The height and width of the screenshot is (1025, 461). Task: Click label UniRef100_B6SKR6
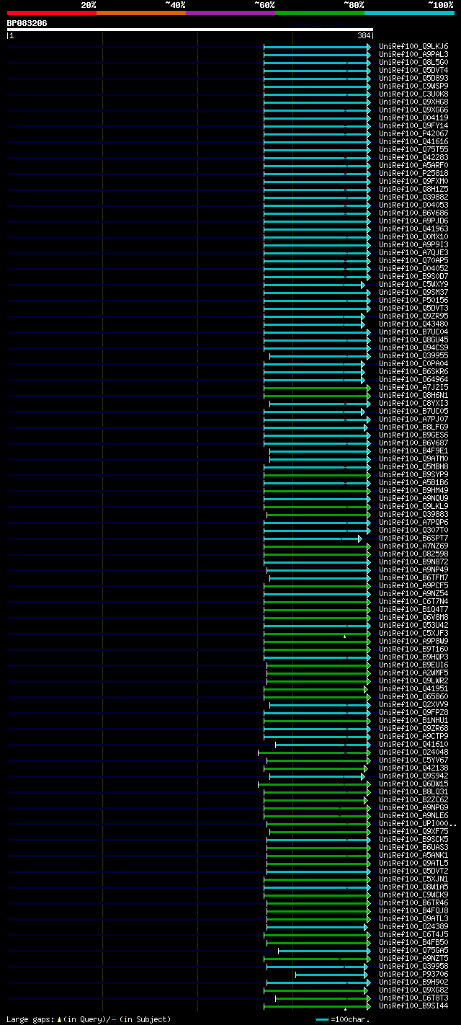pos(413,371)
